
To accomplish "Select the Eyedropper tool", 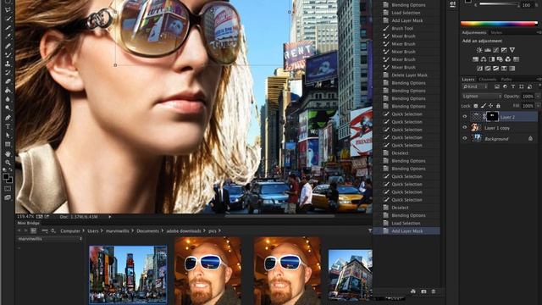I will pyautogui.click(x=8, y=36).
